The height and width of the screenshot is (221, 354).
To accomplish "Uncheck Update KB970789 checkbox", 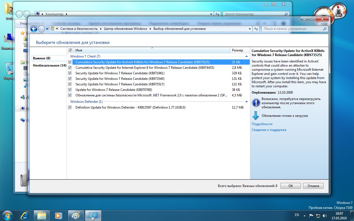I will point(70,90).
